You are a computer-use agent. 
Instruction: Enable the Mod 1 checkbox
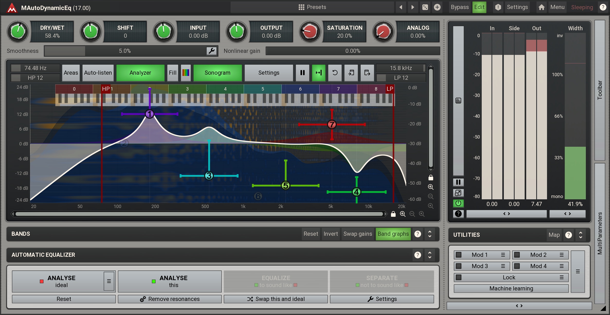click(x=458, y=255)
